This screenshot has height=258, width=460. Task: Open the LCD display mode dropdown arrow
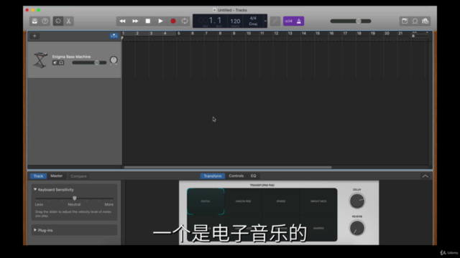[265, 21]
